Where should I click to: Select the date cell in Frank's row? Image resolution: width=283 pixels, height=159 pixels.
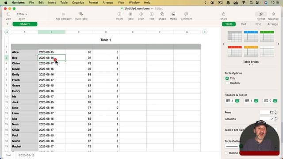click(51, 80)
